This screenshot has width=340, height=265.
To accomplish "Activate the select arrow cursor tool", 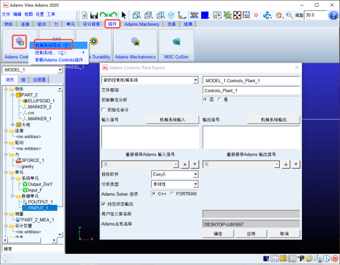I will [x=124, y=15].
